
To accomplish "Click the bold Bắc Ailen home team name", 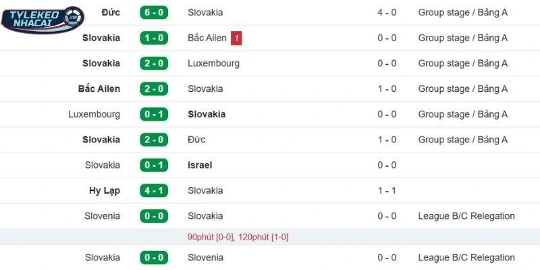I will (99, 88).
